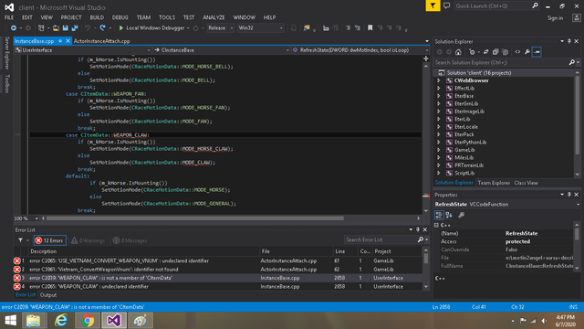The height and width of the screenshot is (329, 584).
Task: Click in the Quick Launch search box
Action: 493,5
